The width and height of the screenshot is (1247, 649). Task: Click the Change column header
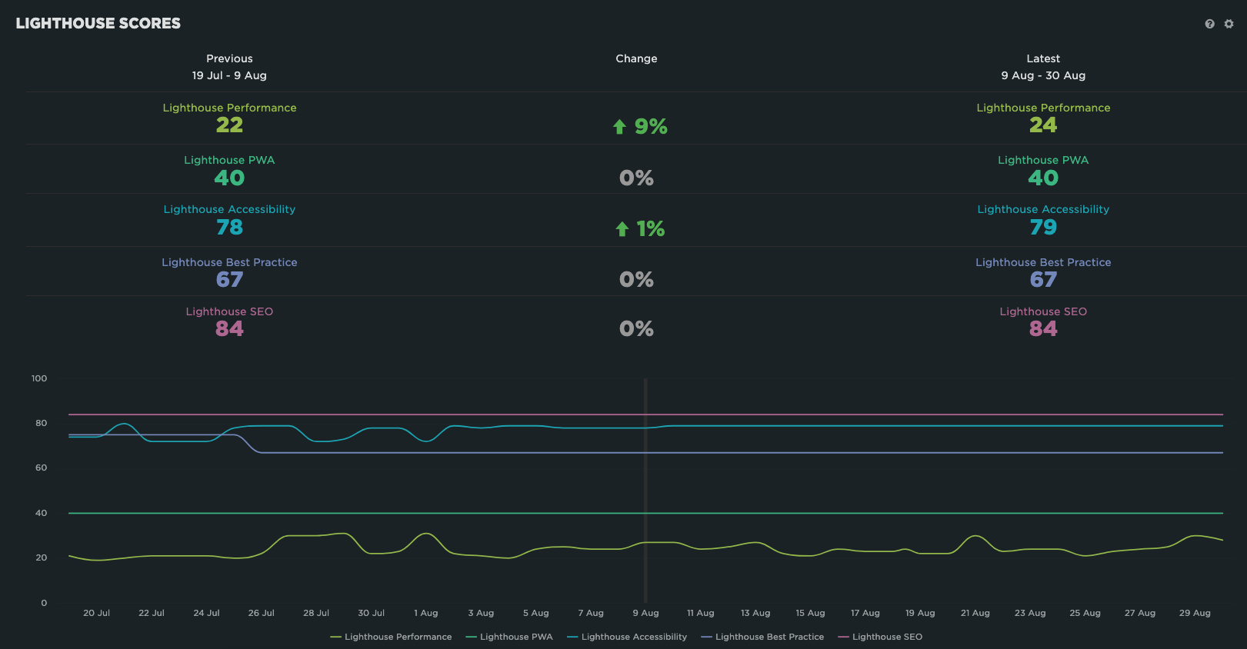pyautogui.click(x=636, y=58)
